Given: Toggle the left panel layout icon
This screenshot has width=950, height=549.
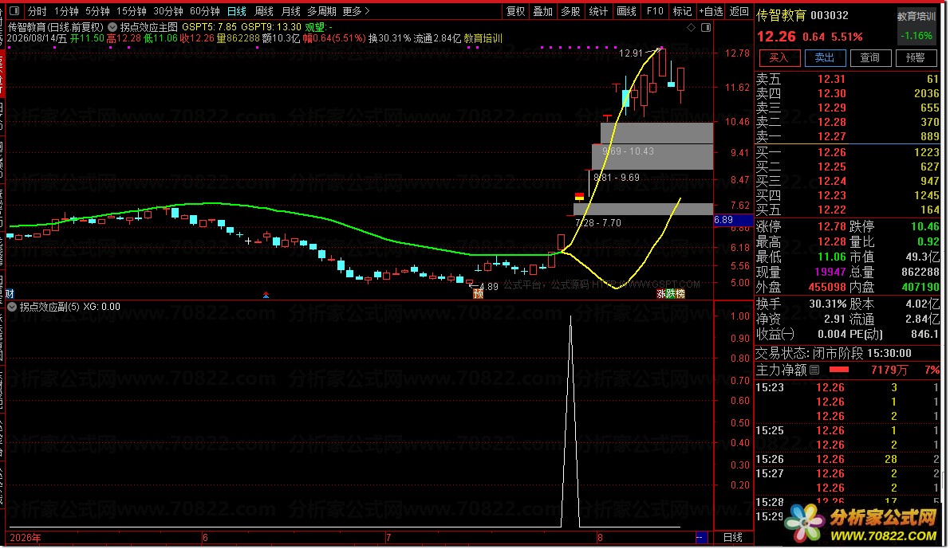Looking at the screenshot, I should pyautogui.click(x=14, y=11).
